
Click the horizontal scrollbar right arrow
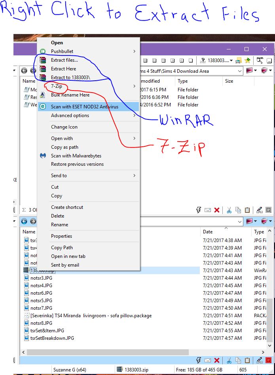click(x=263, y=352)
